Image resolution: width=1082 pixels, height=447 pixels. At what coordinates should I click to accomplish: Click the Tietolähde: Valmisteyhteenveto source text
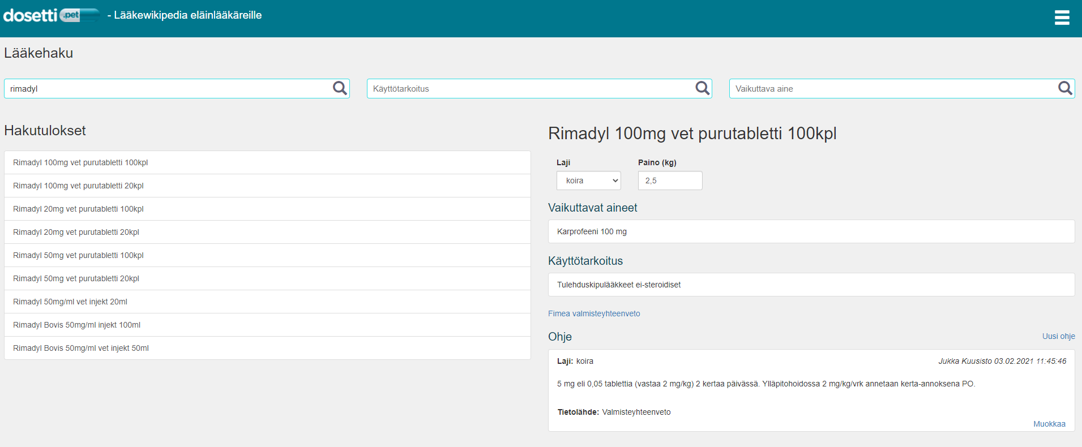[x=614, y=412]
